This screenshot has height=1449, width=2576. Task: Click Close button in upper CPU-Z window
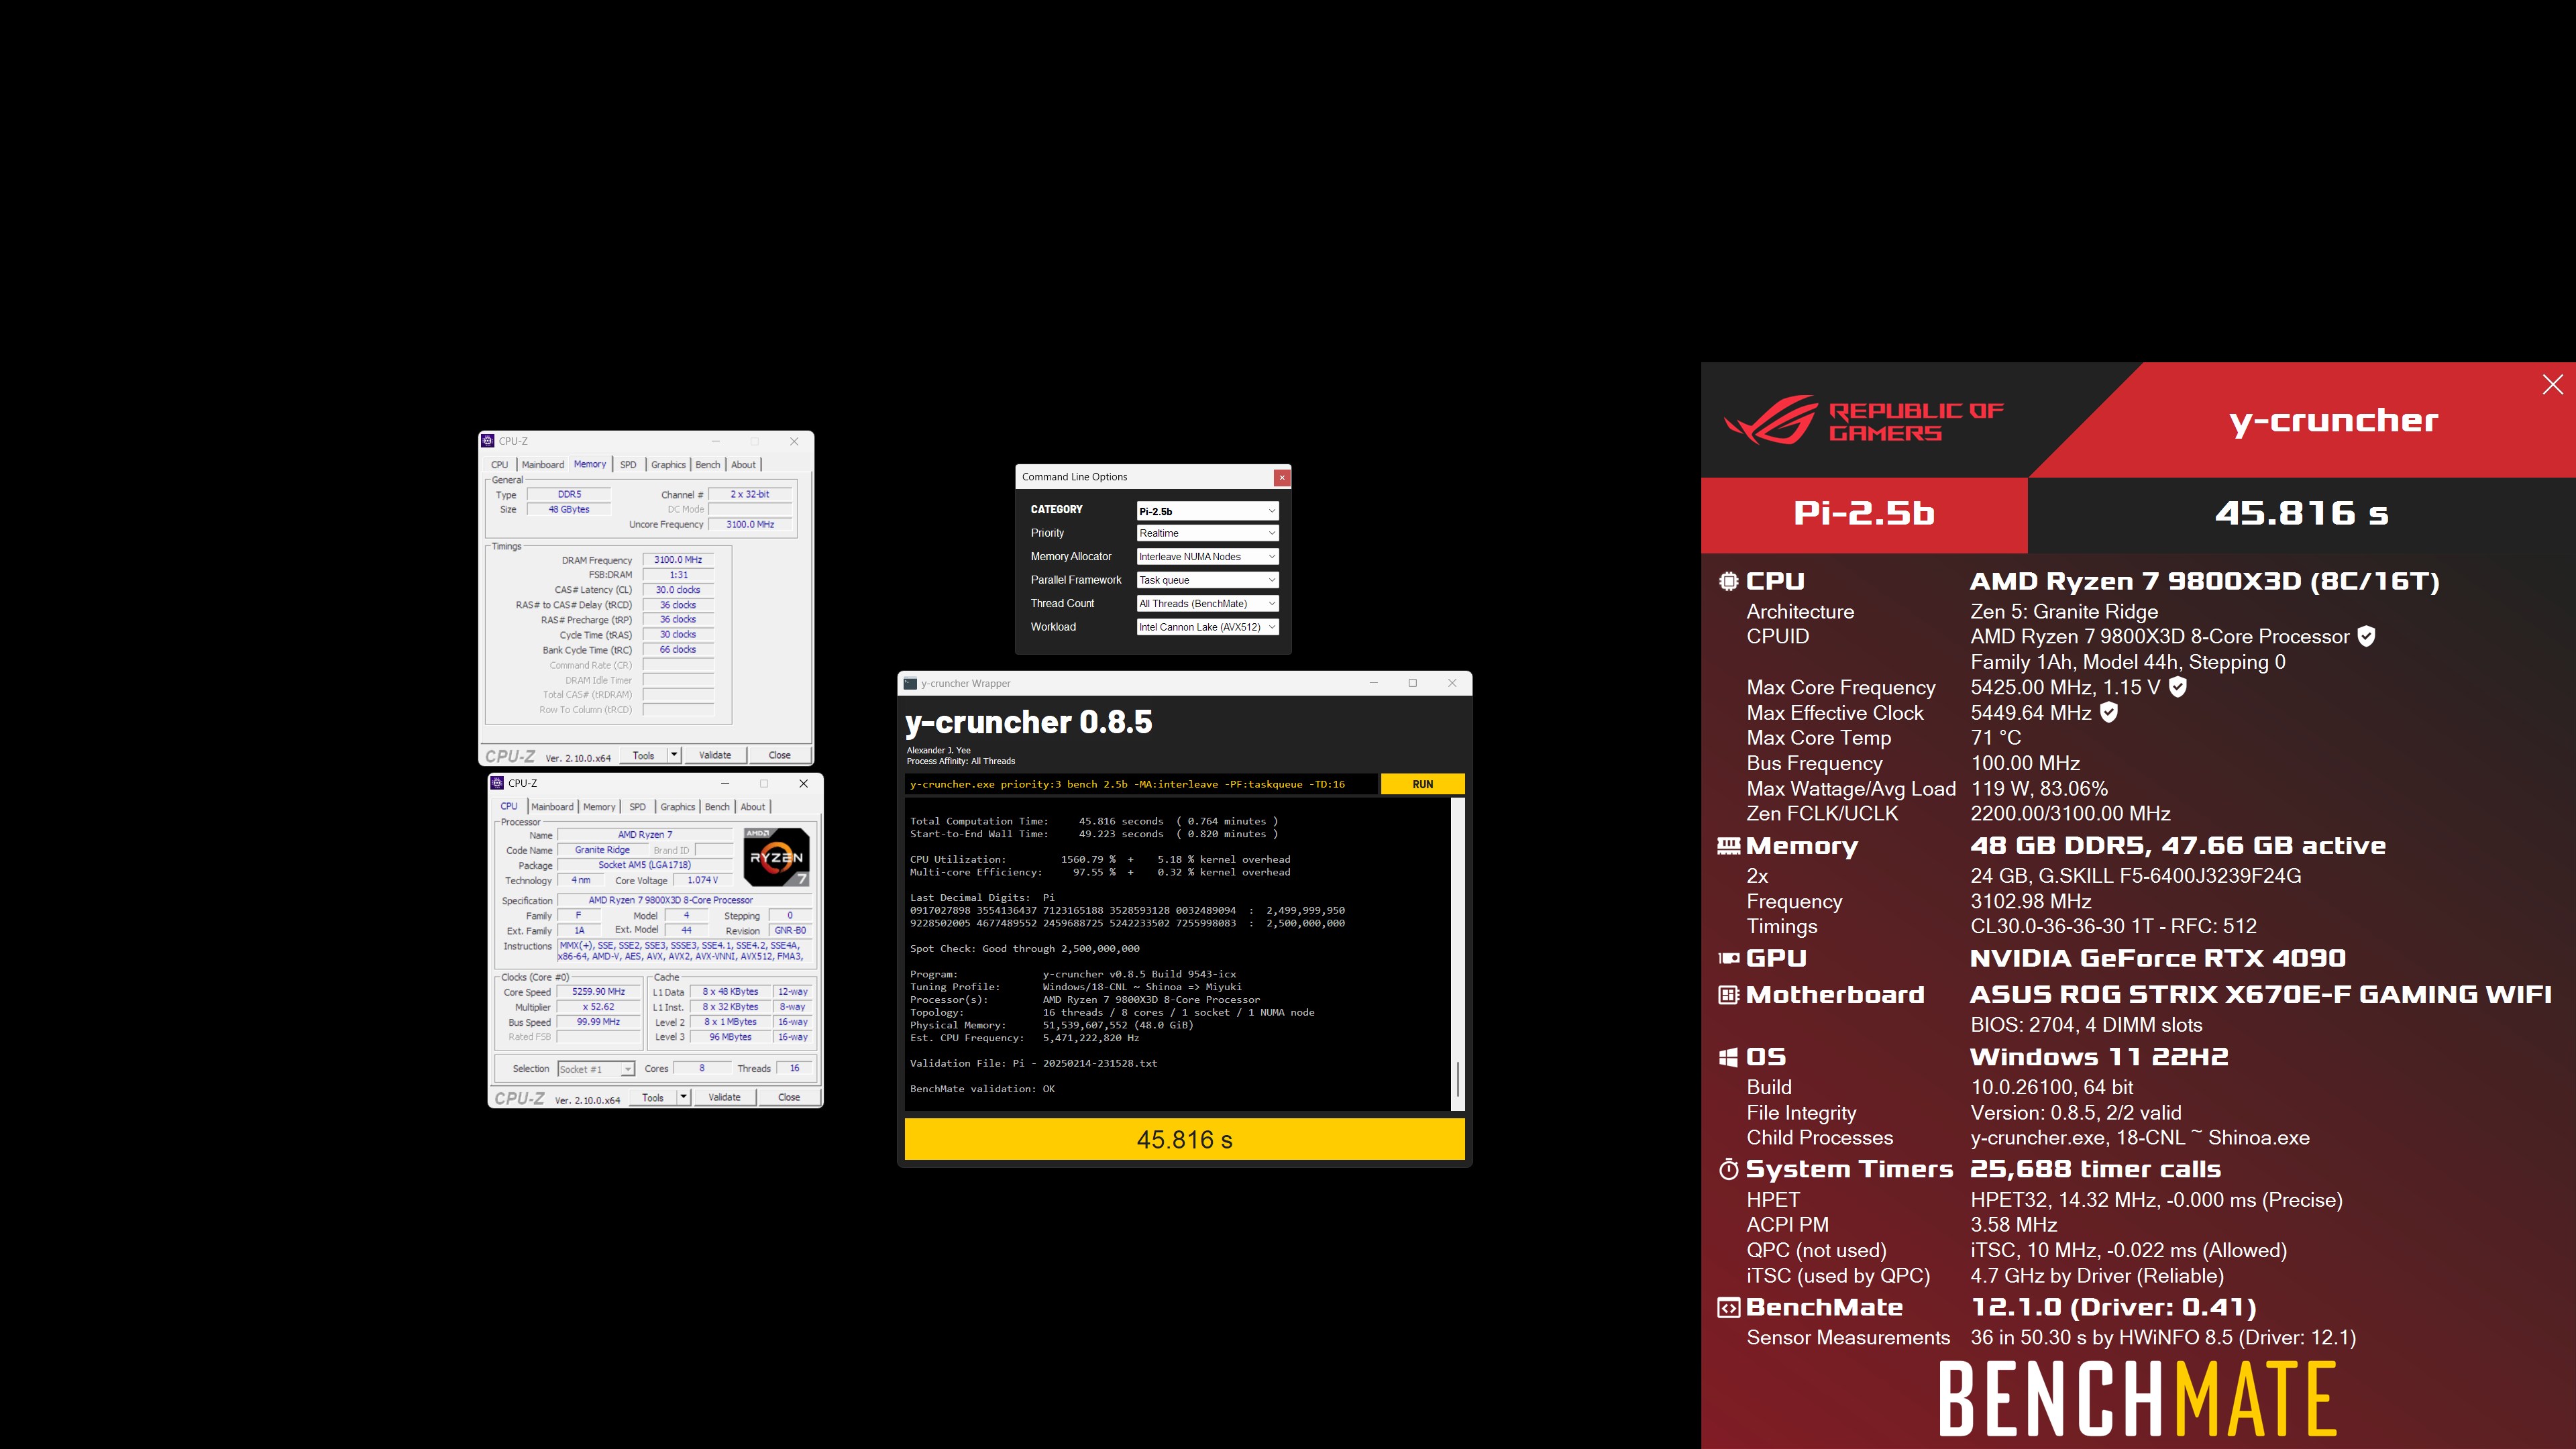point(780,755)
